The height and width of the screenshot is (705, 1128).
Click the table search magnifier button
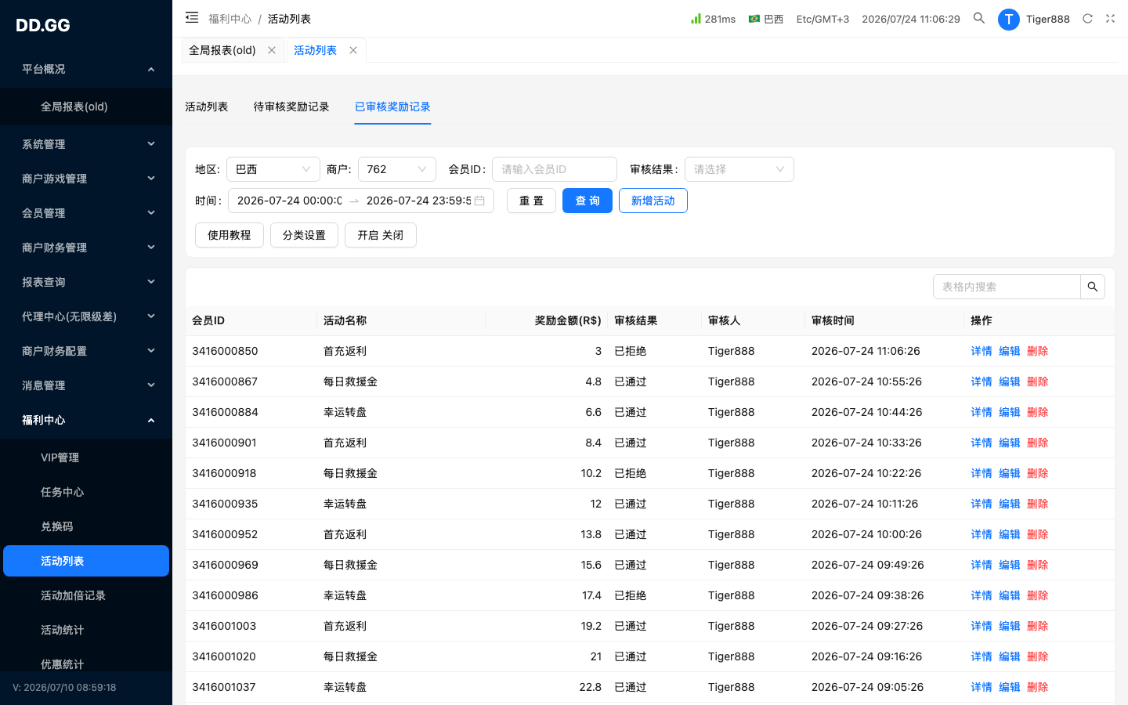[x=1093, y=287]
